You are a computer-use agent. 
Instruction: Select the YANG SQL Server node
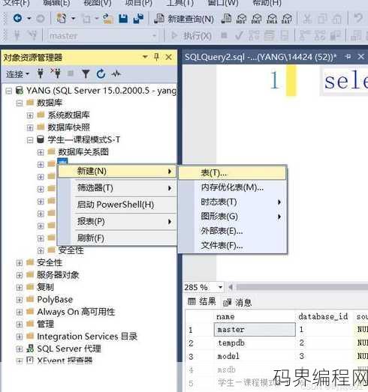(101, 91)
